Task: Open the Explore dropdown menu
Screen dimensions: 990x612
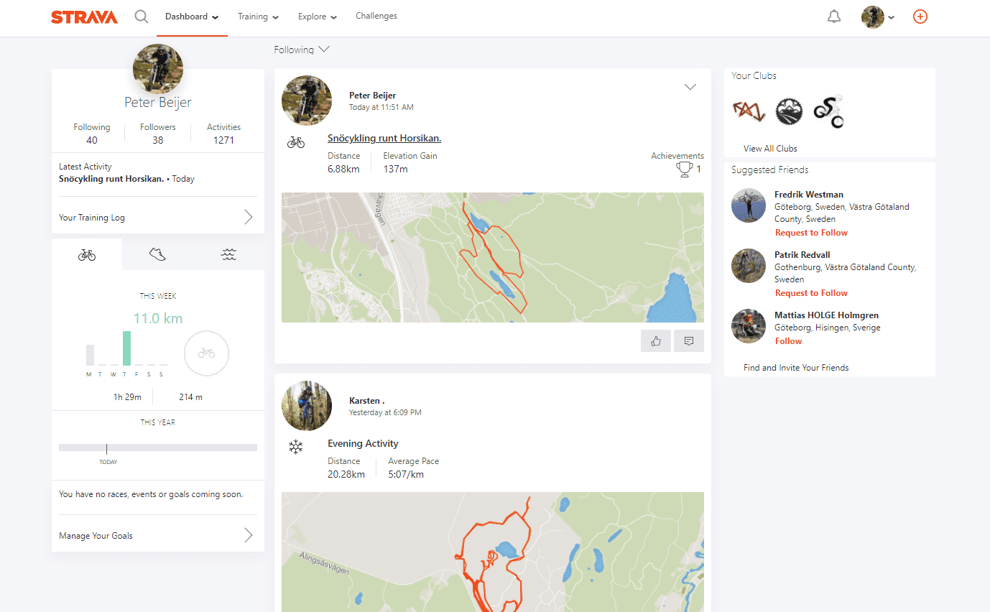Action: (x=317, y=16)
